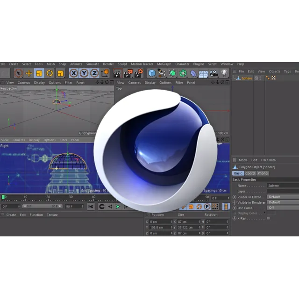
Task: Open Options menu in Right viewport
Action: (x=50, y=140)
